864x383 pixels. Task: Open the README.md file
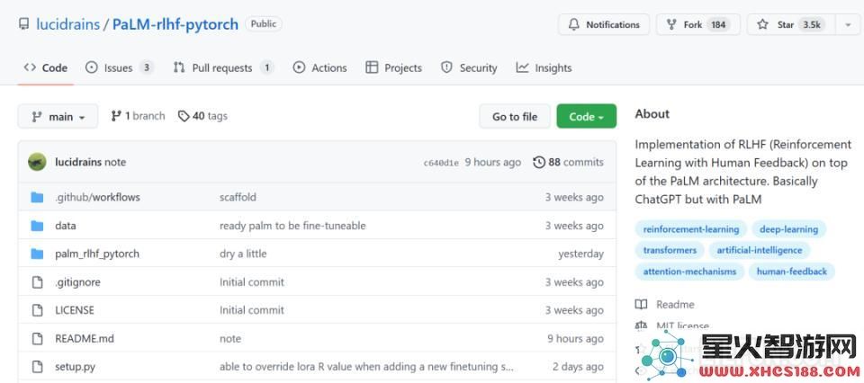point(85,338)
